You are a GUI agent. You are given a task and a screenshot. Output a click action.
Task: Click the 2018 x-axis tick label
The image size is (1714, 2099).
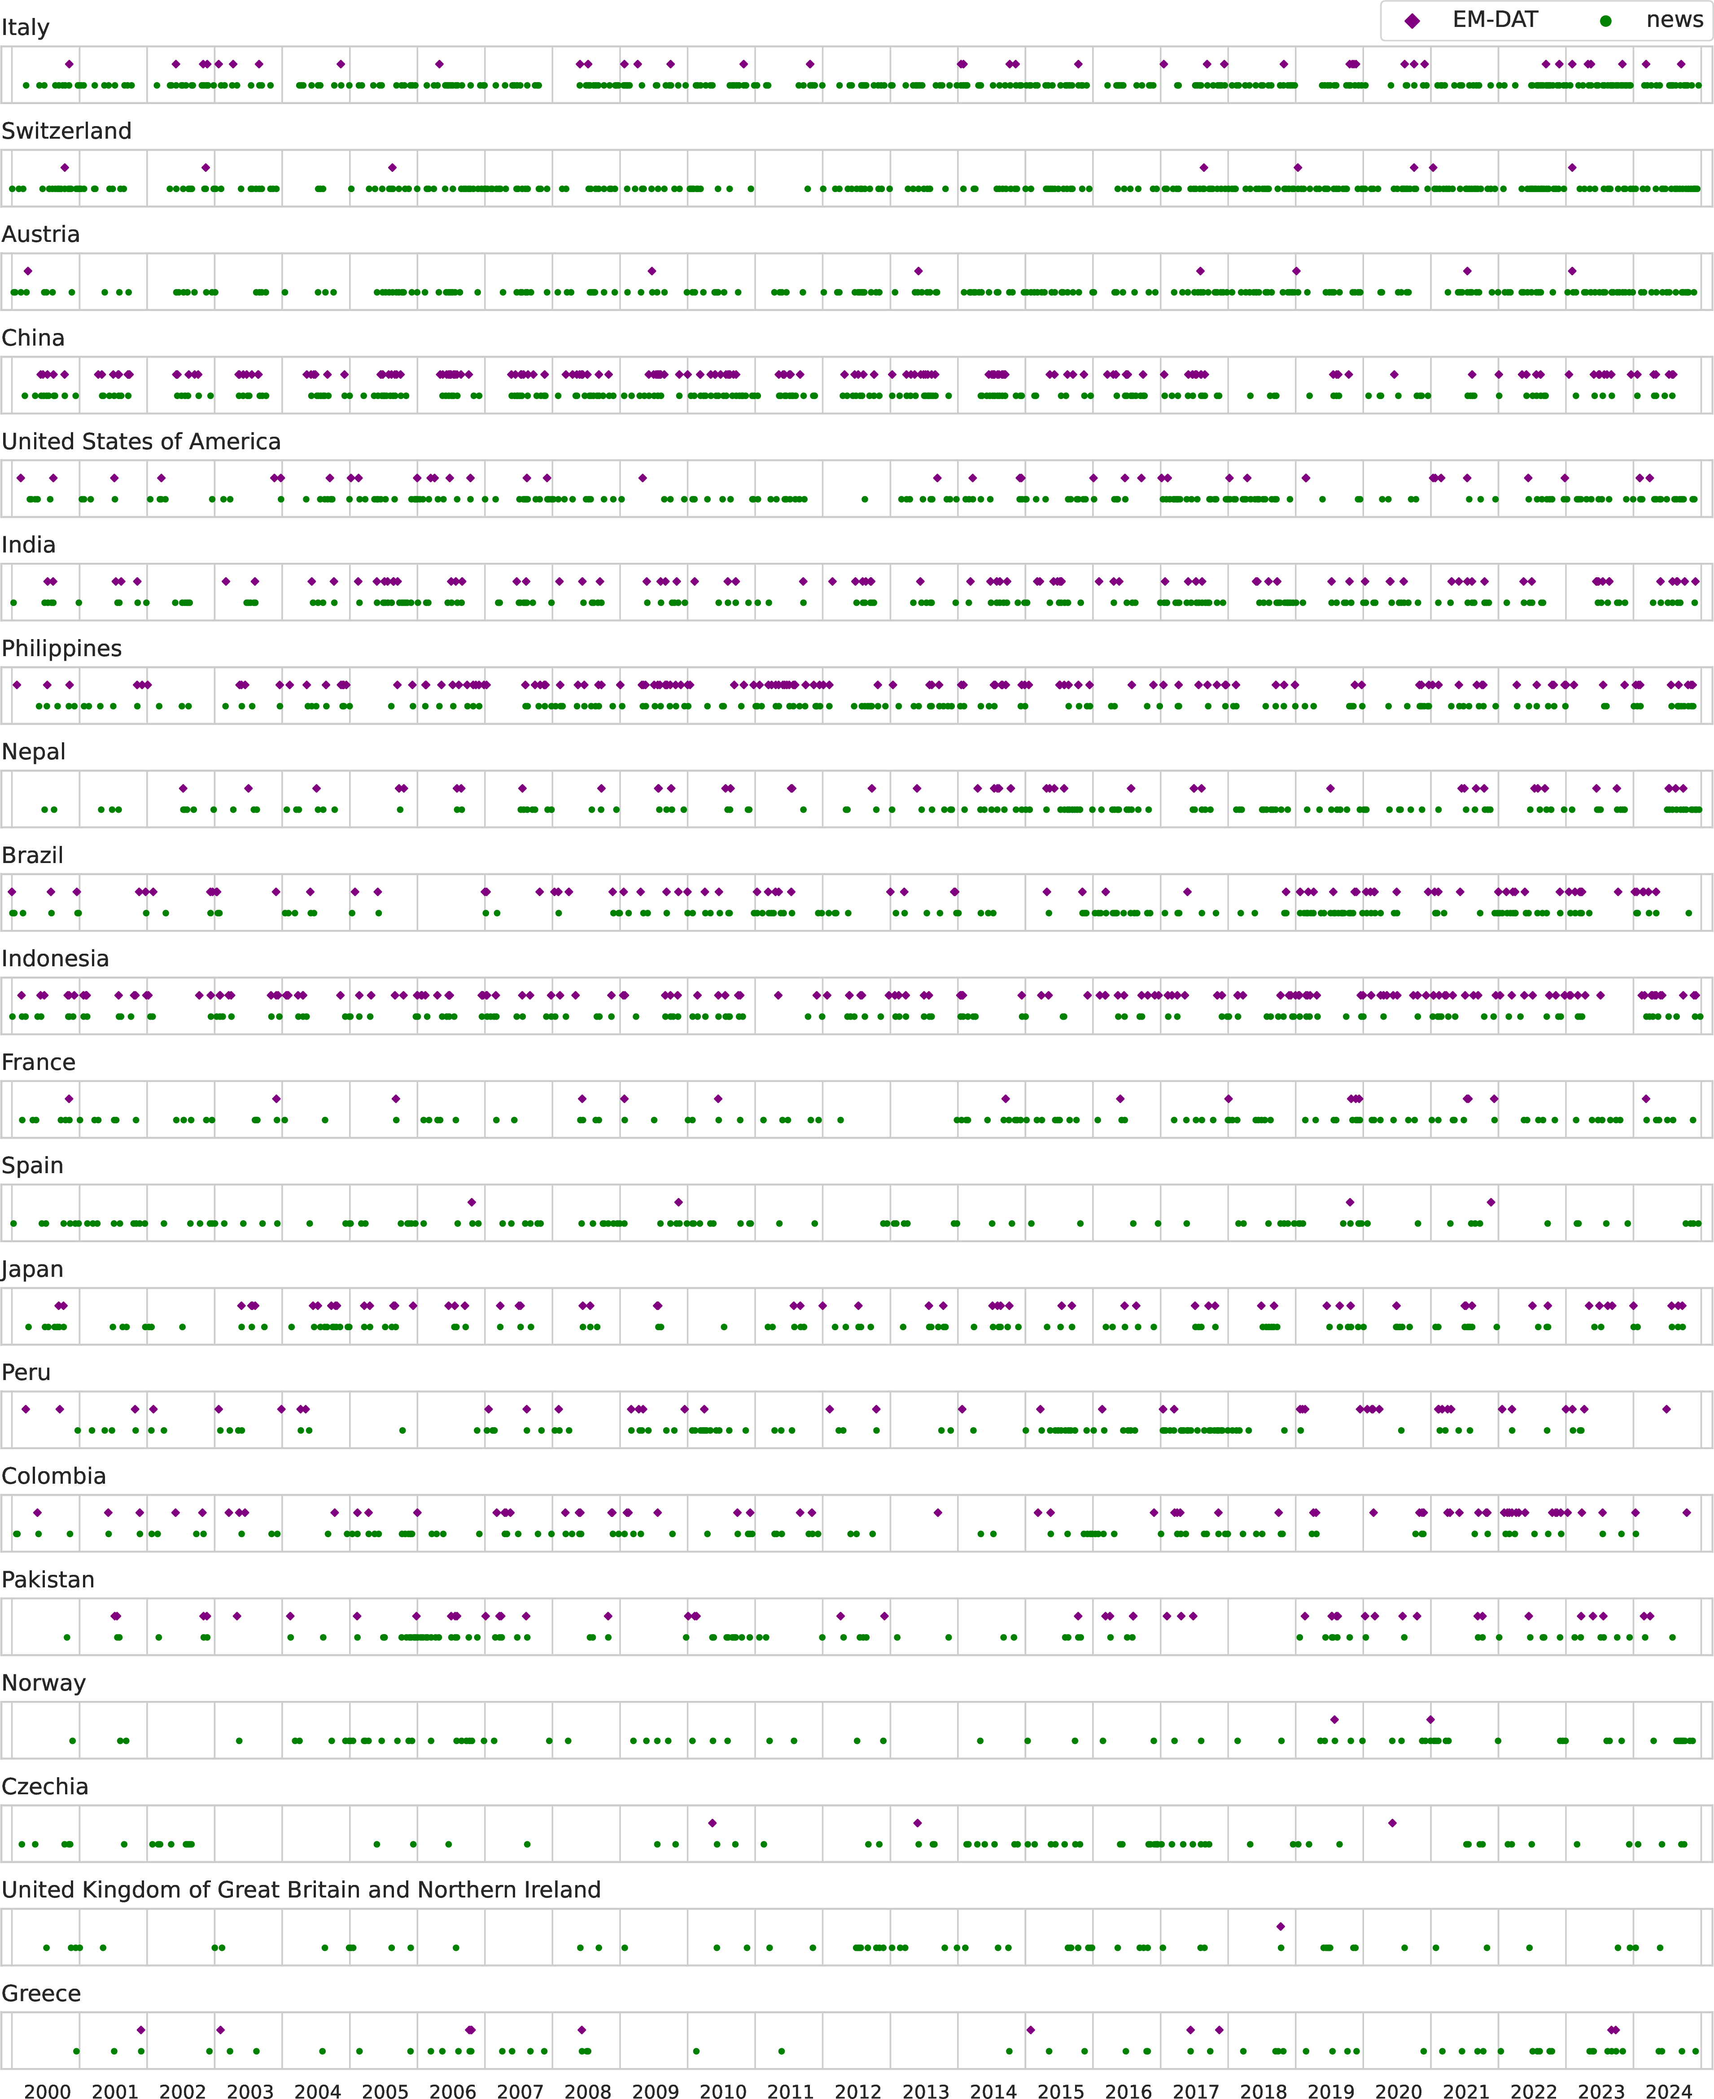(x=1264, y=2091)
